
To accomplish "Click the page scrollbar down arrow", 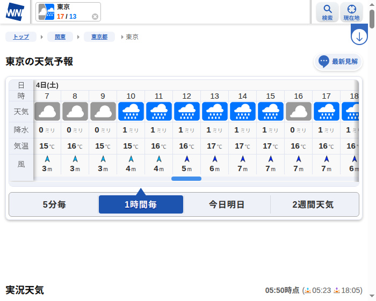I will point(372,295).
